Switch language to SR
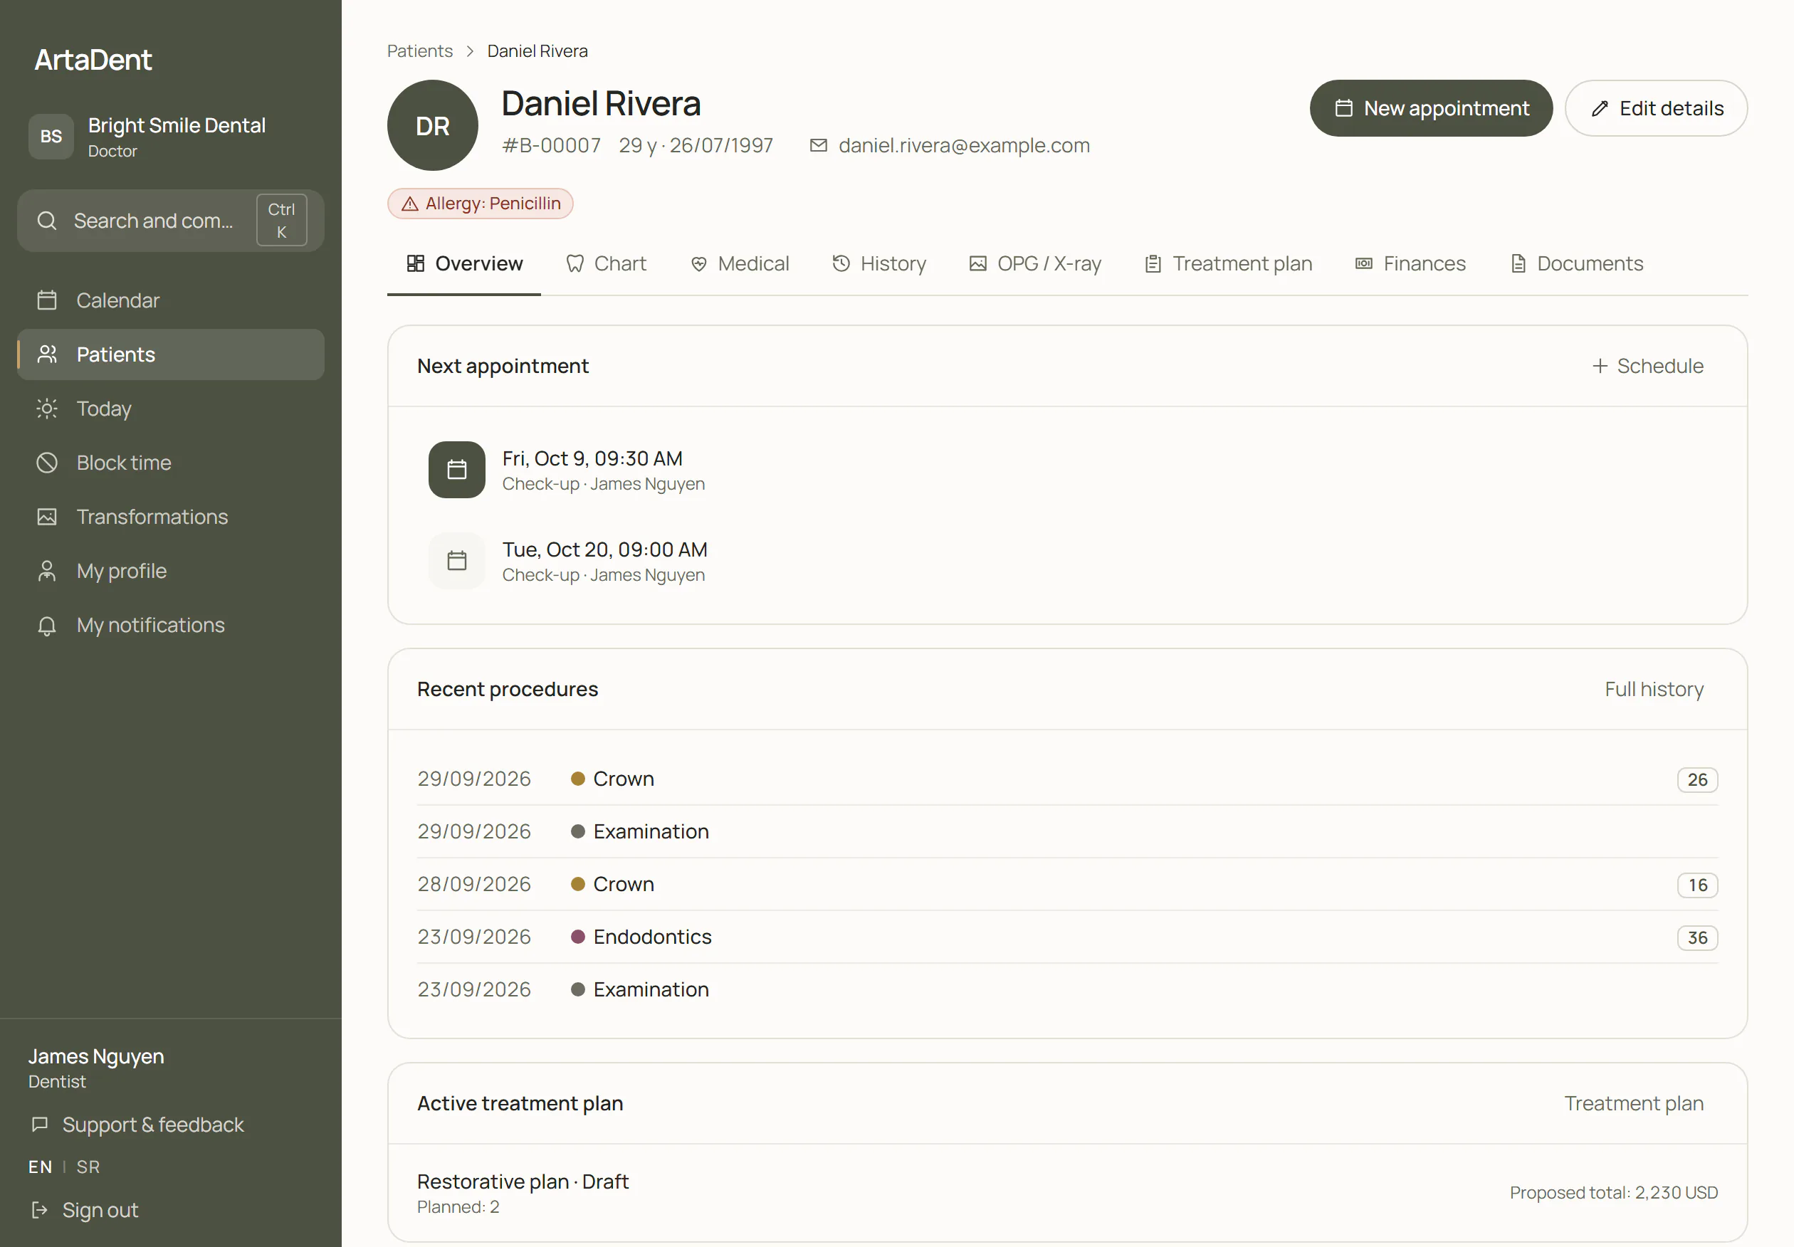Image resolution: width=1794 pixels, height=1247 pixels. [x=88, y=1167]
